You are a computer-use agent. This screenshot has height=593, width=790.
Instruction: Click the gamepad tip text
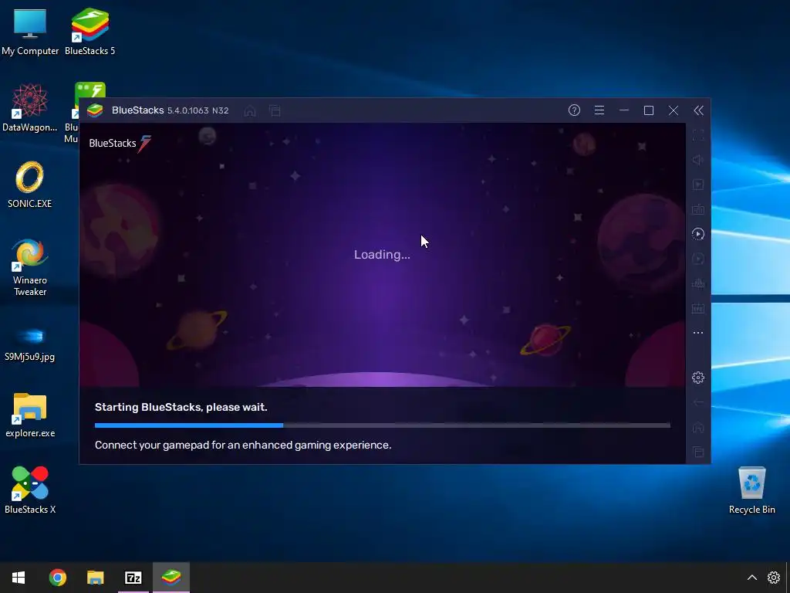point(243,445)
